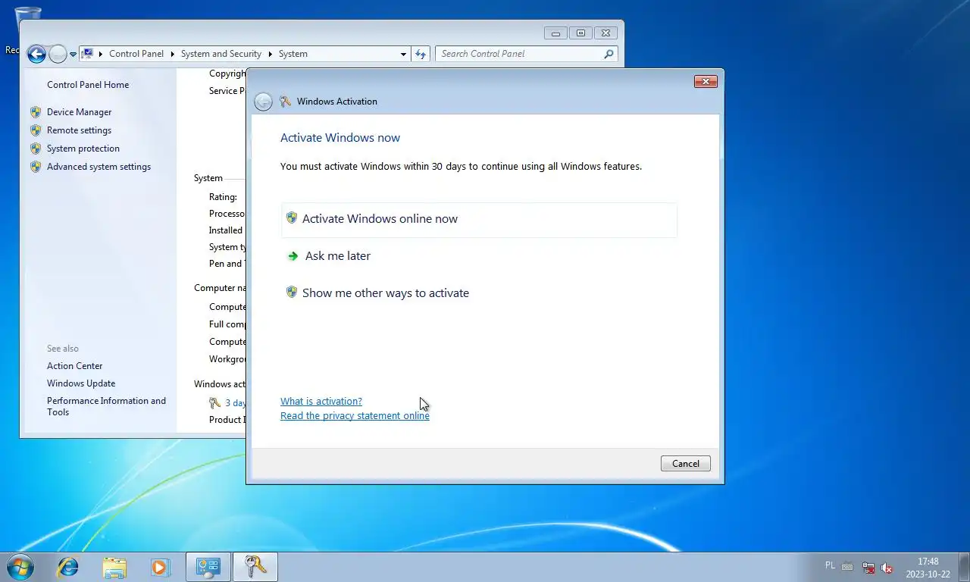Click the magnifier icon in search box
The image size is (970, 582).
point(609,54)
